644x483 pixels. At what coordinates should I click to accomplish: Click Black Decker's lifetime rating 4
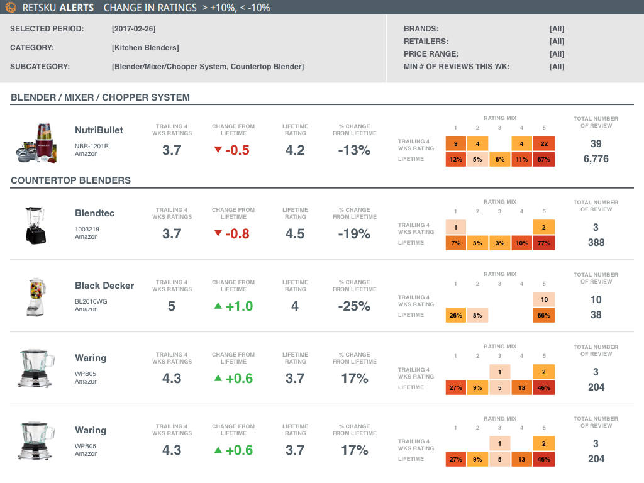(x=295, y=306)
